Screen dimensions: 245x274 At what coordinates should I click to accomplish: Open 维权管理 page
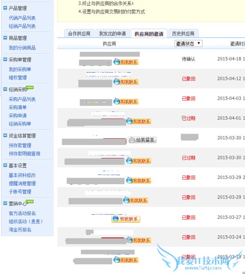point(18,78)
